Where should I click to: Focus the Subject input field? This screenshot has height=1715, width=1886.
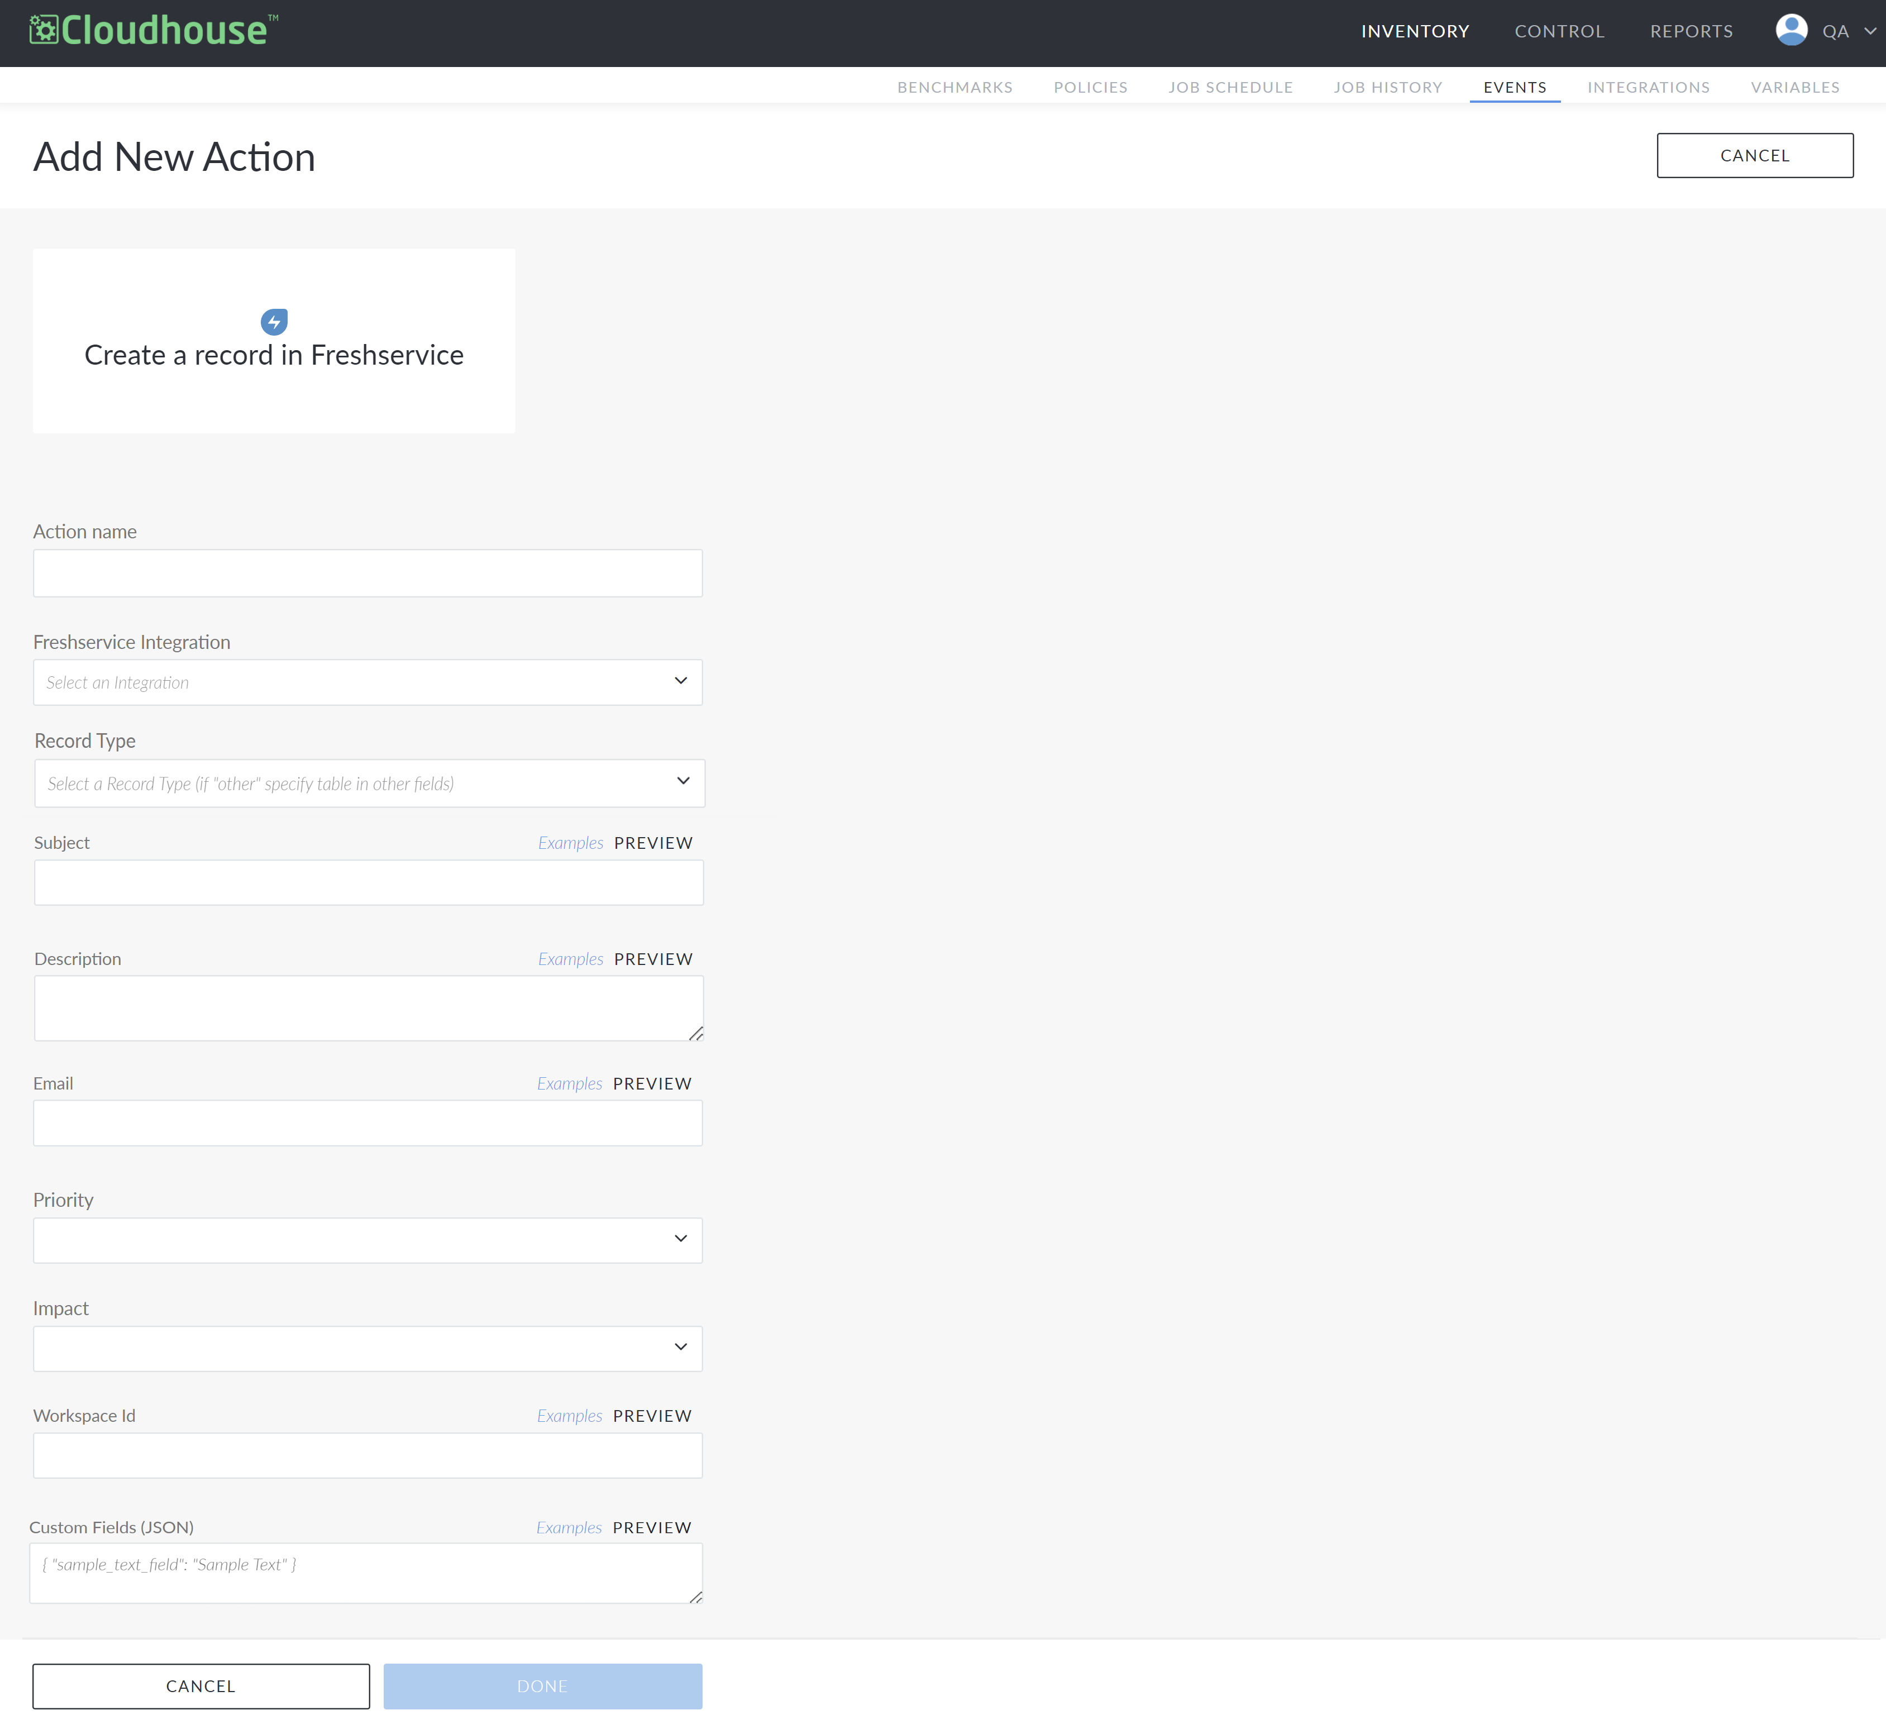click(x=369, y=882)
